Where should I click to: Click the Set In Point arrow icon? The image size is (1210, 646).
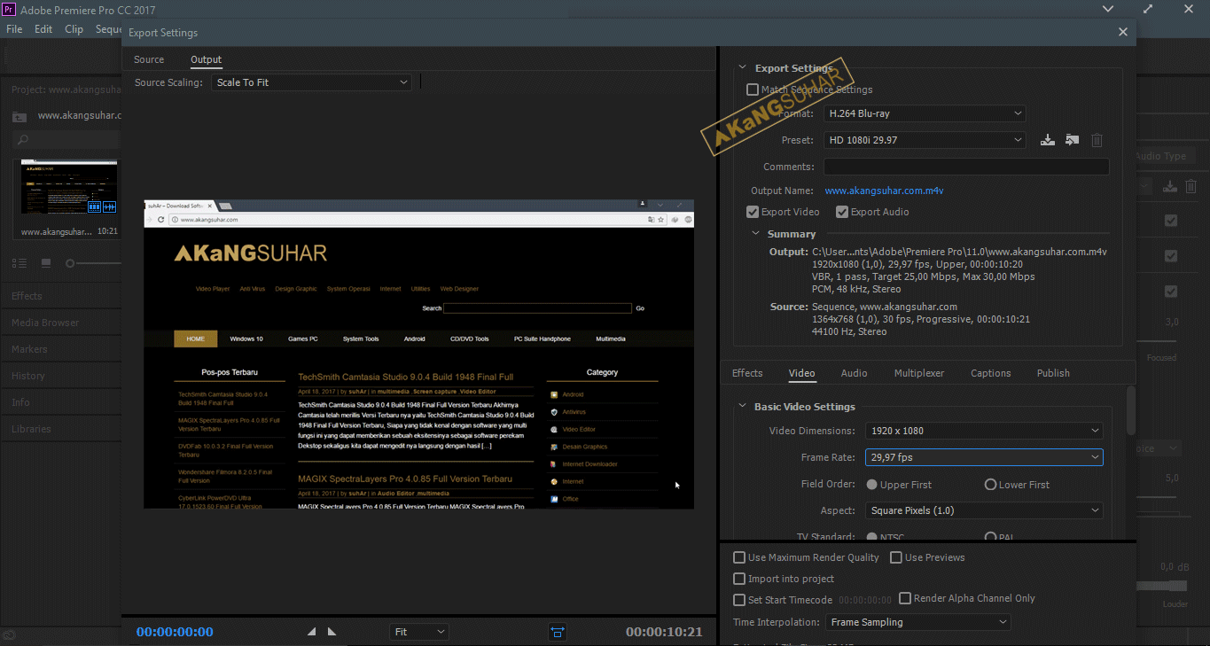coord(311,631)
